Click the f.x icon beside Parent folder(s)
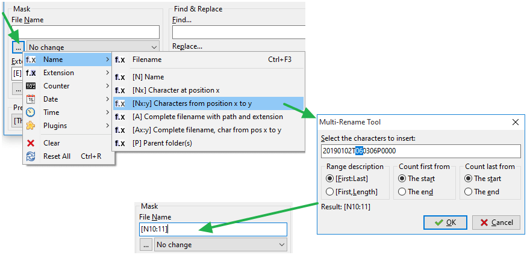The image size is (527, 255). coord(120,143)
